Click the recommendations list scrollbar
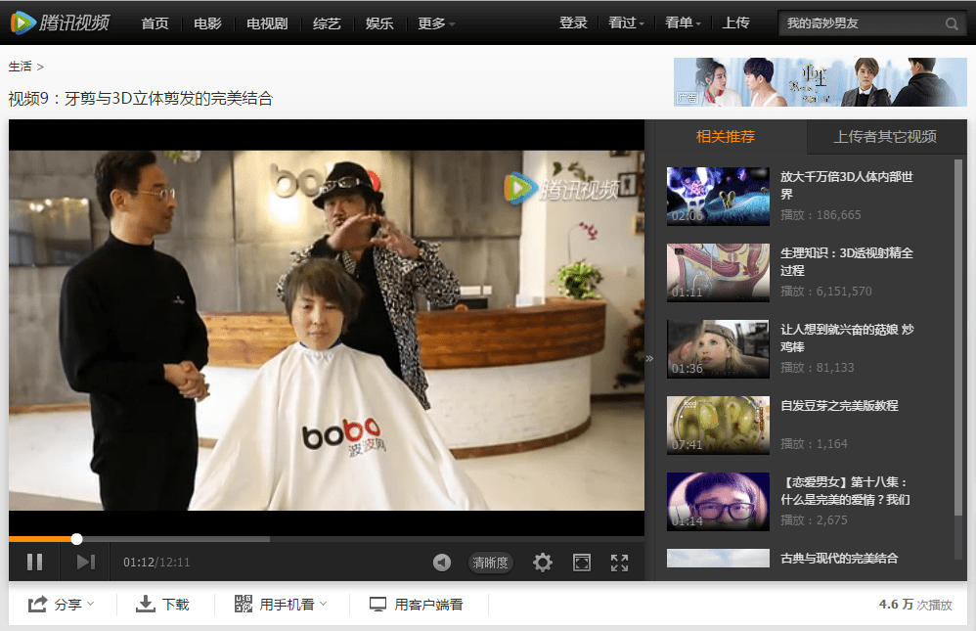976x631 pixels. tap(958, 338)
